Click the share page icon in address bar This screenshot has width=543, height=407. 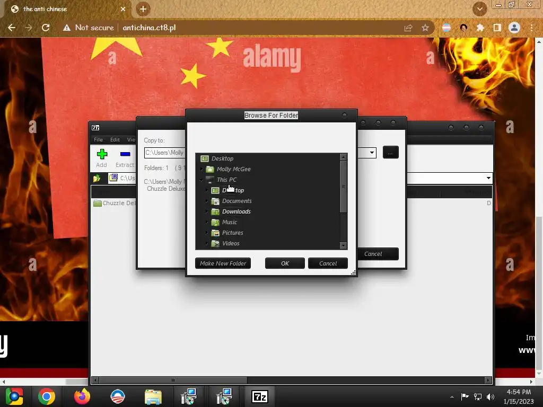(408, 28)
